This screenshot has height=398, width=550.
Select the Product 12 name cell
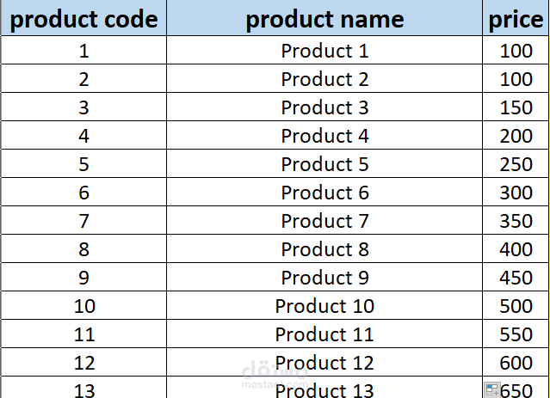324,363
